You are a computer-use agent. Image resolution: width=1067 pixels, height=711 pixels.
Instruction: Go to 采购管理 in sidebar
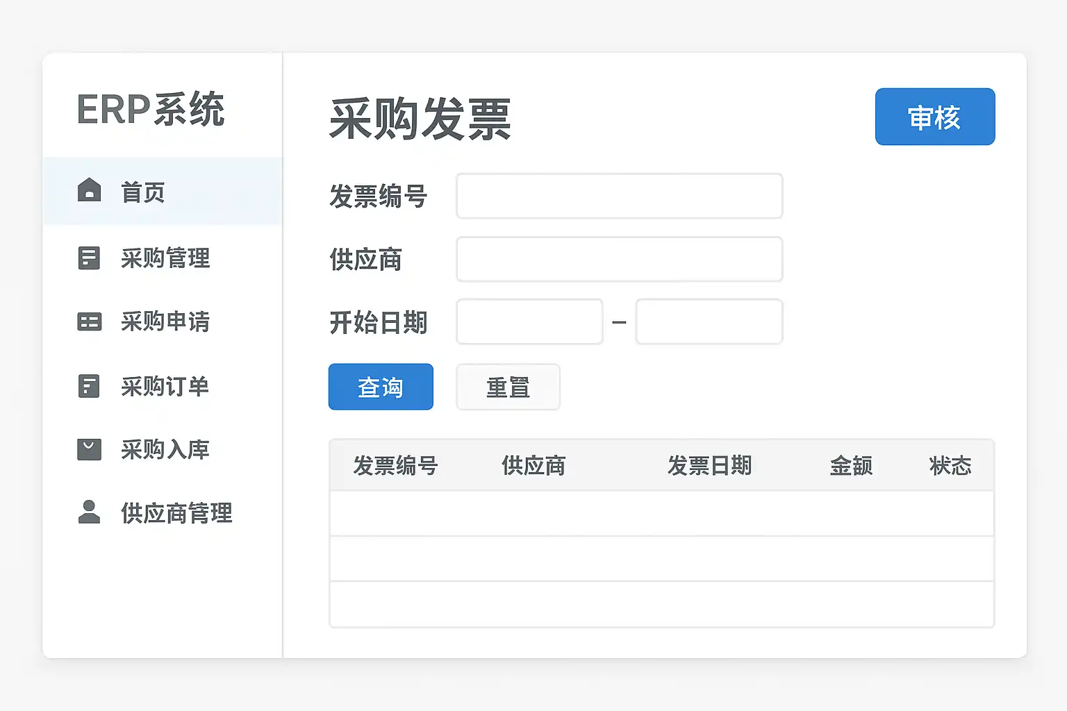(x=165, y=258)
